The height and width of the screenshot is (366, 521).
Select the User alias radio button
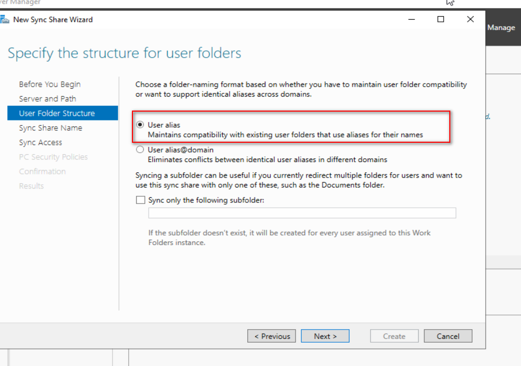[140, 124]
